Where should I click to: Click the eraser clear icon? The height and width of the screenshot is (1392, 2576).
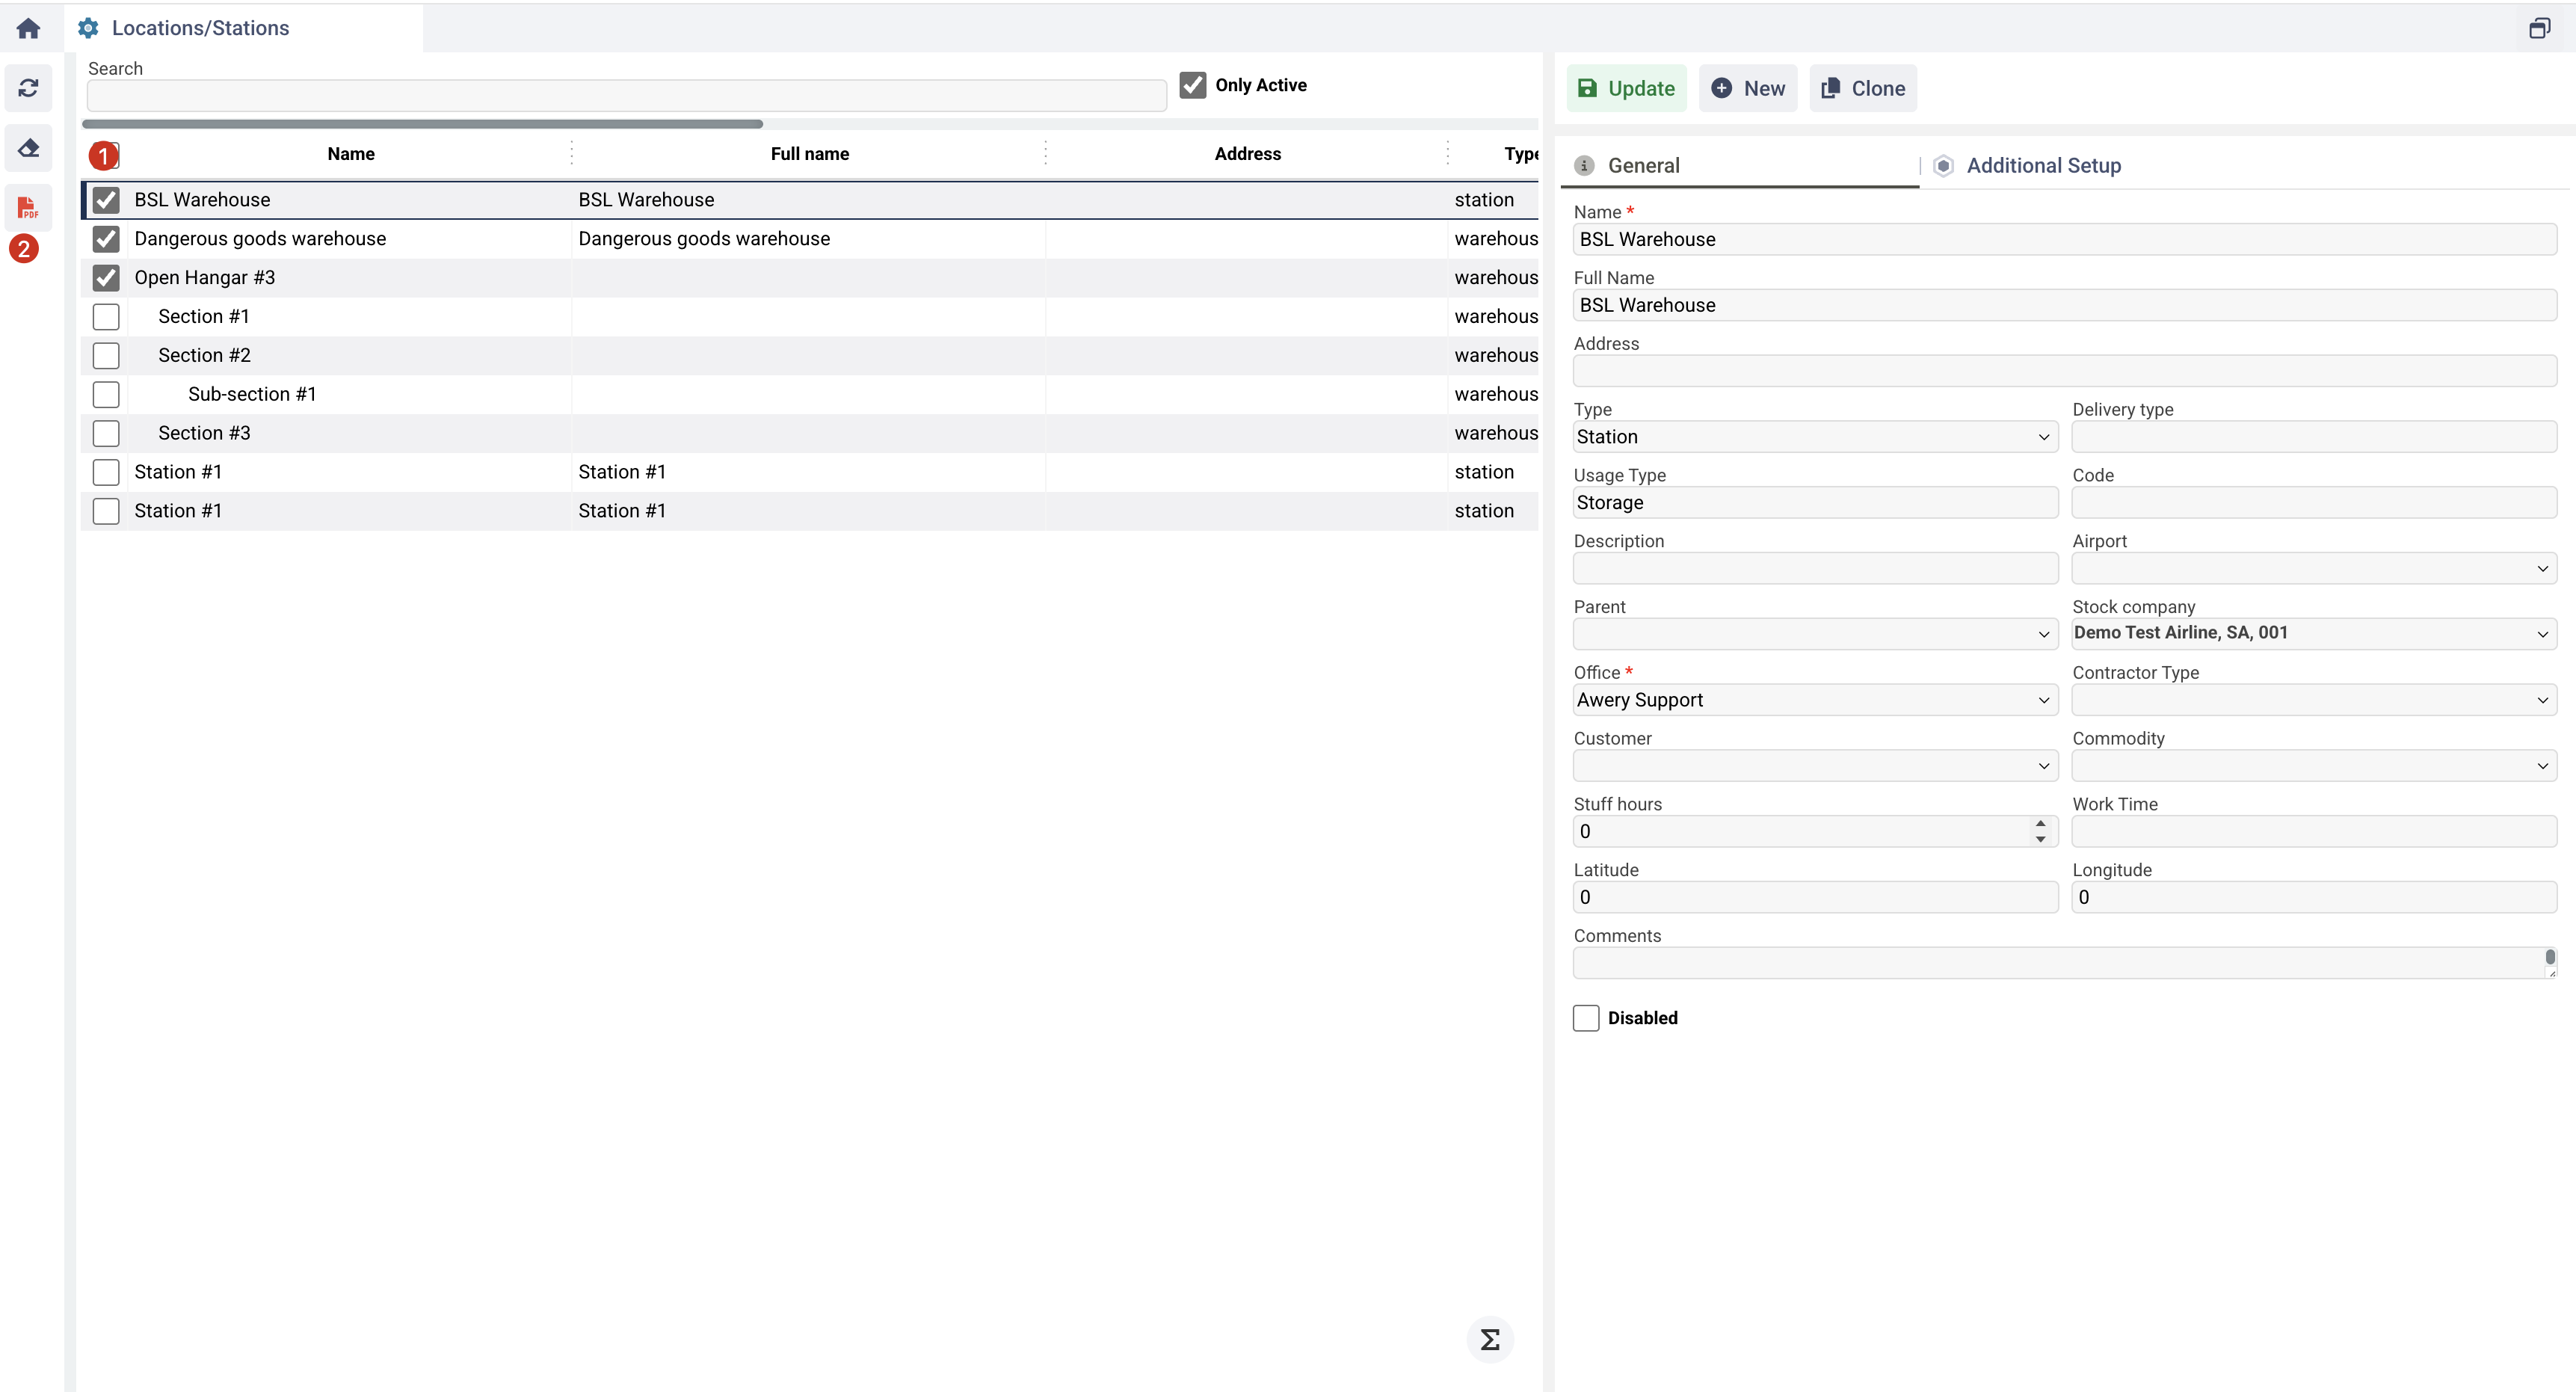click(x=28, y=148)
